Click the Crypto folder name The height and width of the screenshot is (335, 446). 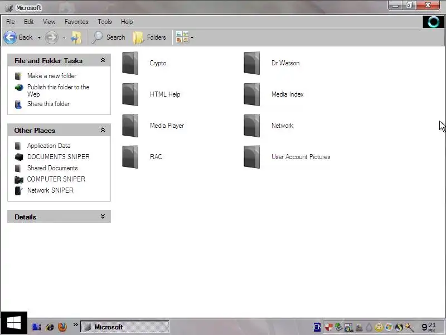click(158, 63)
